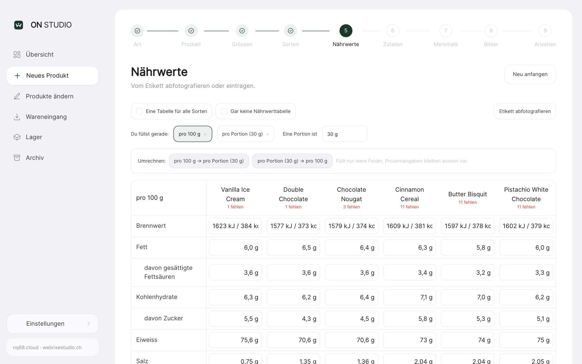The height and width of the screenshot is (364, 582).
Task: Jump to step 8 Bilder
Action: pyautogui.click(x=491, y=31)
